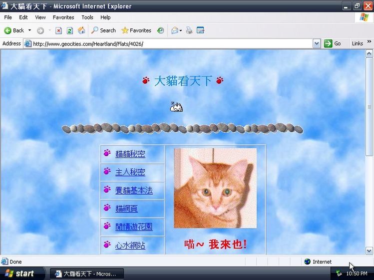Open the 養貓基本法 link
Screen dimensions: 374x280
click(134, 190)
